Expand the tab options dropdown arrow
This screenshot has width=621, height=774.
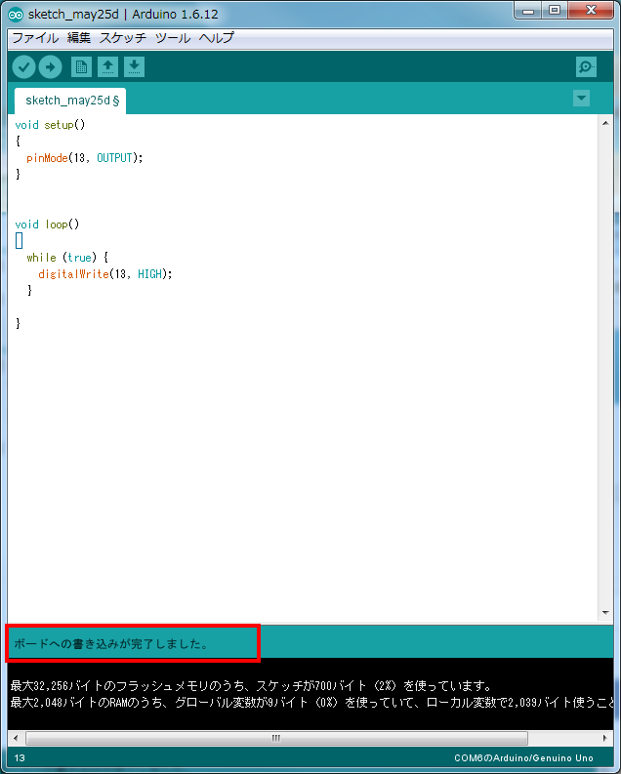581,99
